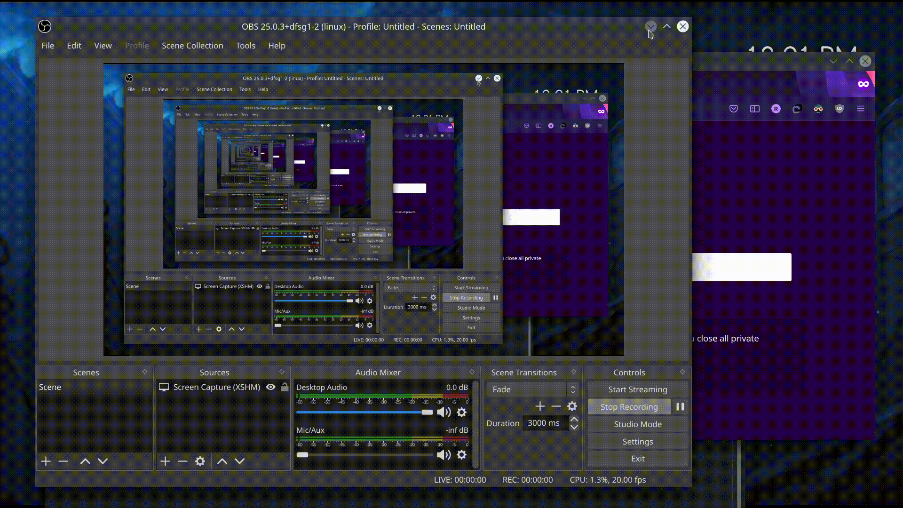The width and height of the screenshot is (903, 508).
Task: Remove scene transition with minus icon
Action: tap(556, 406)
